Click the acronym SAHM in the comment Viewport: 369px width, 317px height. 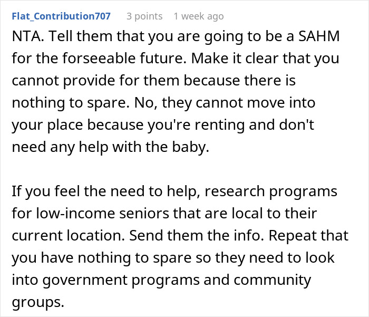pyautogui.click(x=319, y=36)
